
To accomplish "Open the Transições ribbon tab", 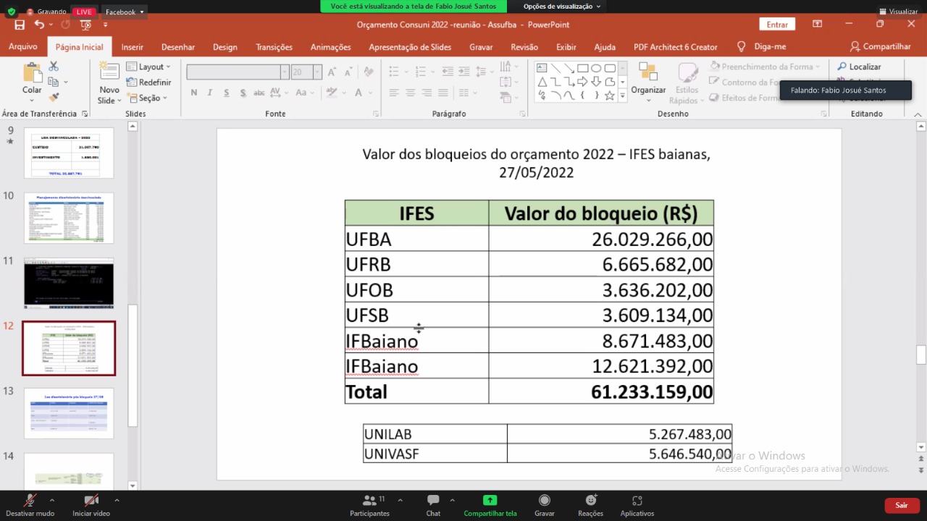I will tap(274, 47).
